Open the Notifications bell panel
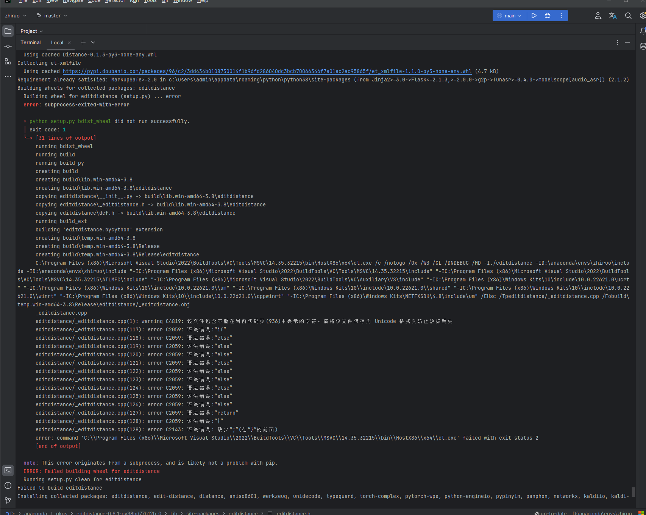The height and width of the screenshot is (515, 646). tap(642, 31)
